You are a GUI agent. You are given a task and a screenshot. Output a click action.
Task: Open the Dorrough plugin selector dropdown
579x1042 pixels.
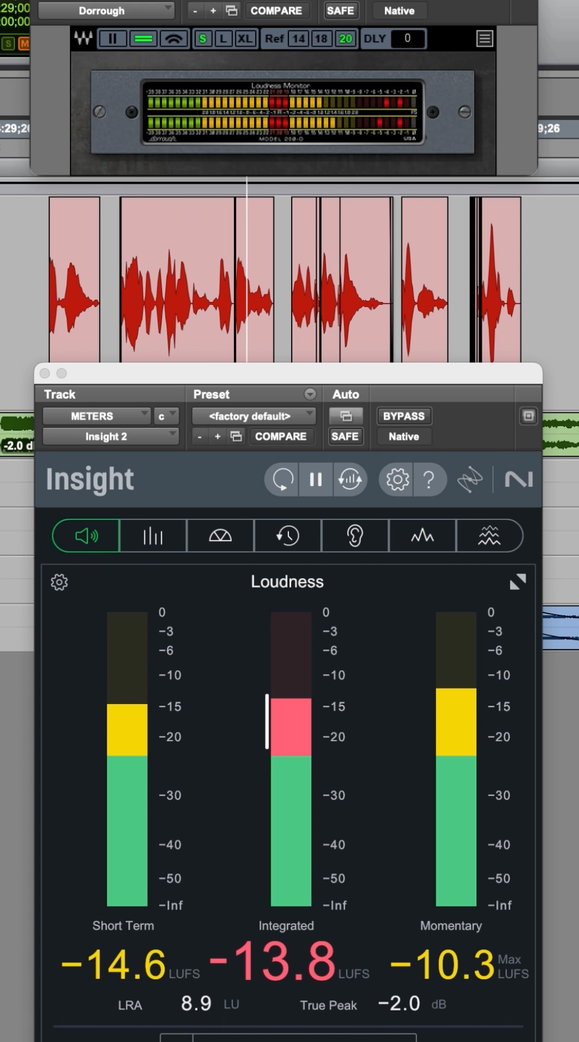pos(105,11)
